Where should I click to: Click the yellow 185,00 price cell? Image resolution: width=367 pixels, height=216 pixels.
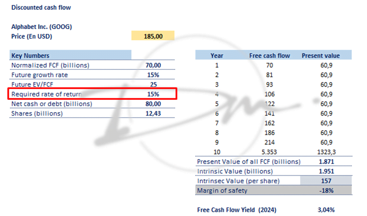(x=153, y=35)
